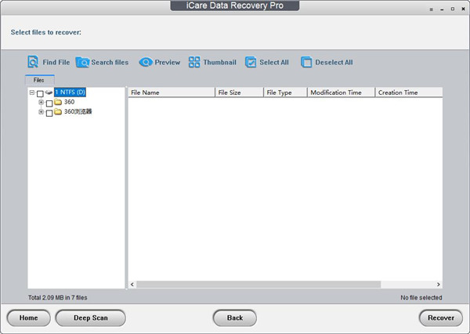The image size is (470, 334).
Task: Click the NTFS (D) drive icon
Action: pyautogui.click(x=49, y=93)
